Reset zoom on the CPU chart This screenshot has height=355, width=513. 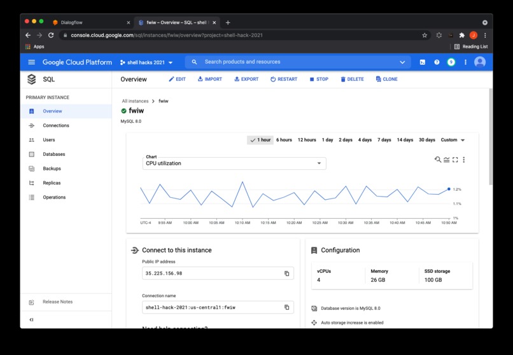point(437,160)
